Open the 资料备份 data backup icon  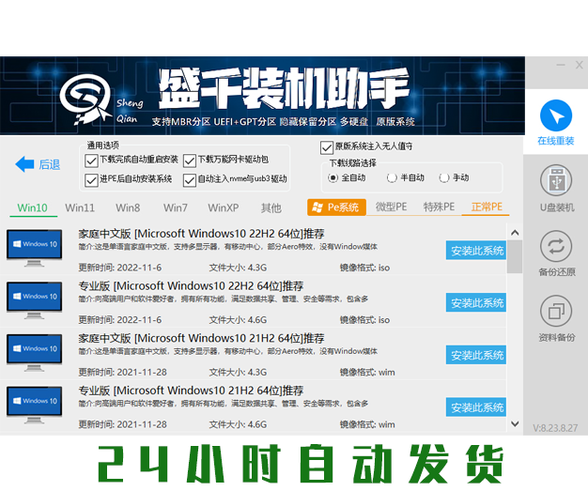[556, 311]
